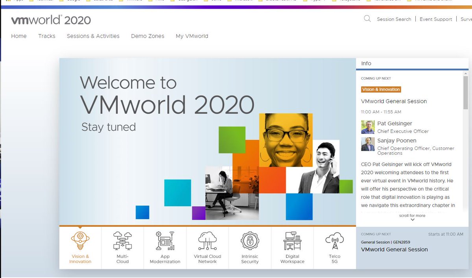The width and height of the screenshot is (472, 278).
Task: Click the vmworld 2020 logo
Action: point(51,20)
